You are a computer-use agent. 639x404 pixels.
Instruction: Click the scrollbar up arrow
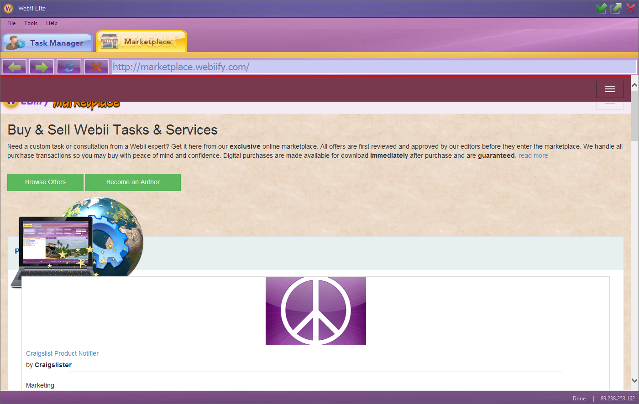pos(634,85)
